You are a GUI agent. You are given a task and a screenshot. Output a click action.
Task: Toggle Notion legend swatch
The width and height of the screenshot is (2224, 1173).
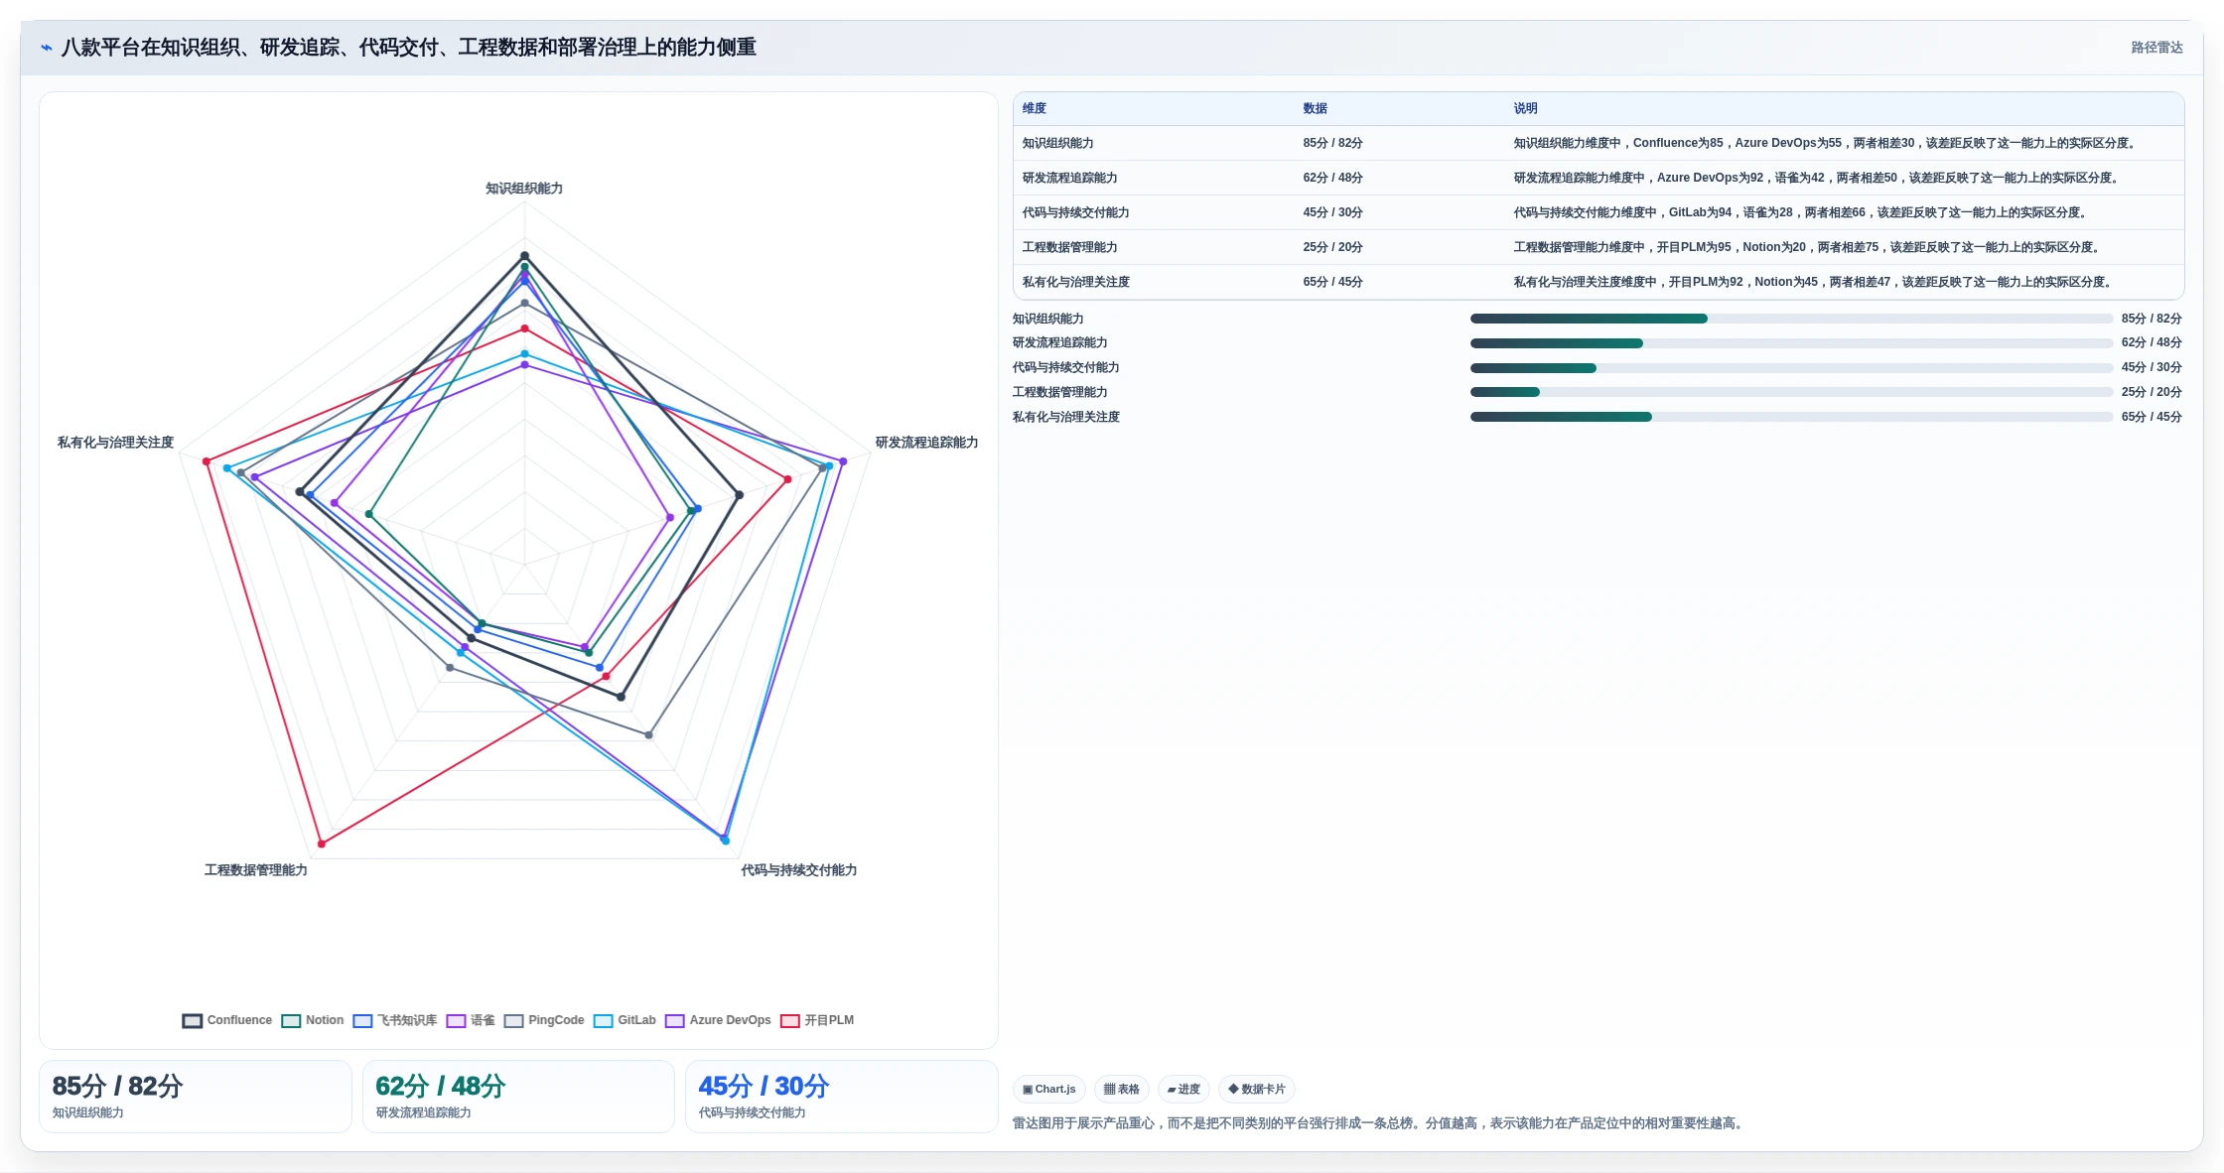(291, 1020)
